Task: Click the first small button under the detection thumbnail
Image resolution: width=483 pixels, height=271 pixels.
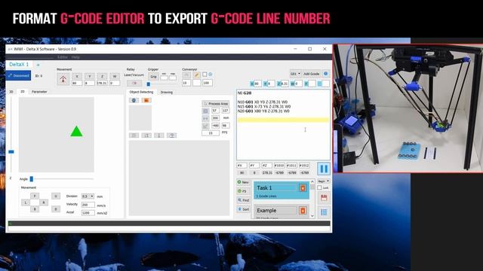Action: point(134,135)
